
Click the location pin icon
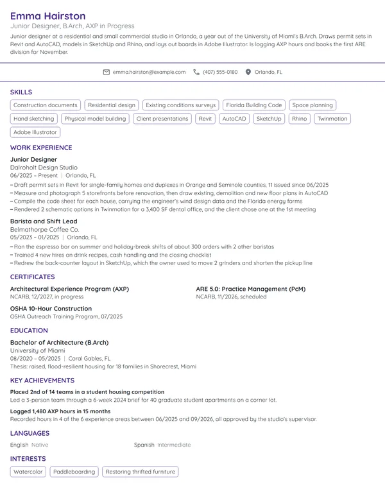coord(248,72)
